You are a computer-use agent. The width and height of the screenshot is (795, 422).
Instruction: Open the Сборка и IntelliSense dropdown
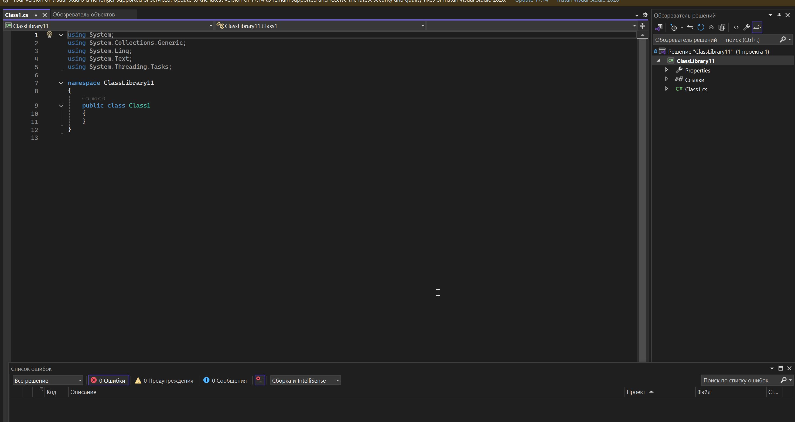305,381
